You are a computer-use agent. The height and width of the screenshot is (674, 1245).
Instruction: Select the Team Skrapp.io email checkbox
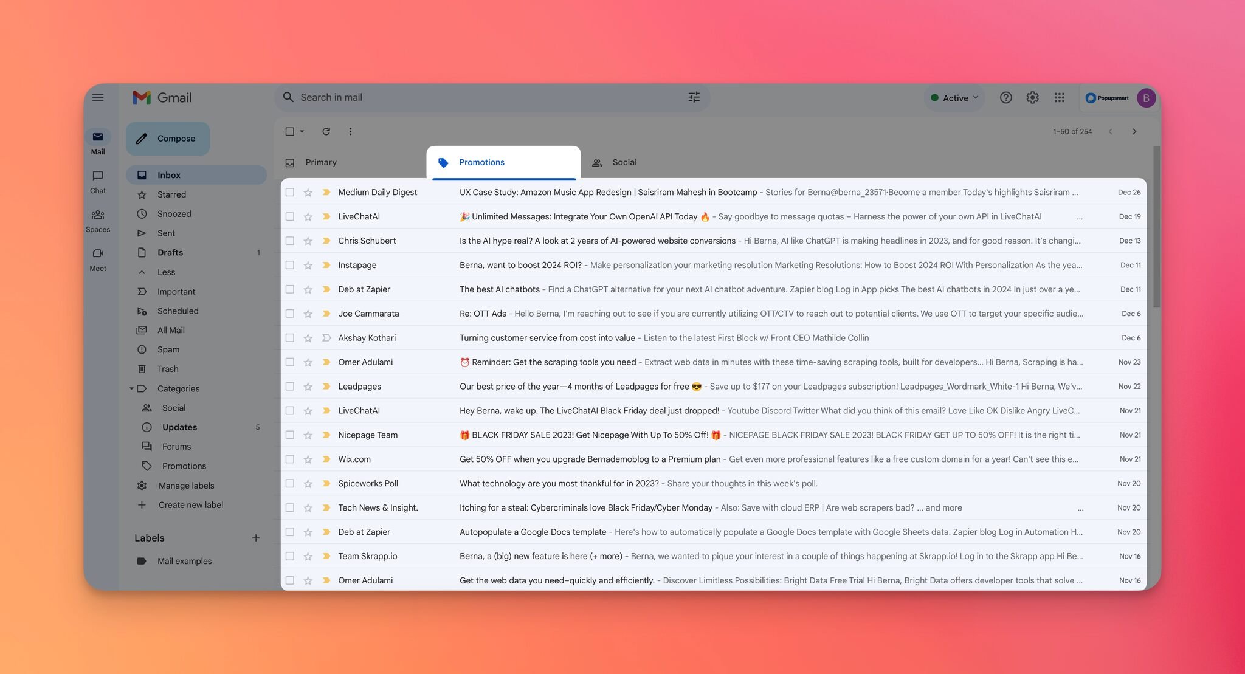[290, 556]
